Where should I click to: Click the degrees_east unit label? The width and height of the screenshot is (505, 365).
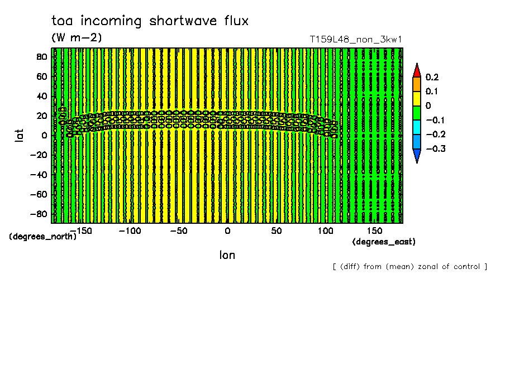click(384, 242)
